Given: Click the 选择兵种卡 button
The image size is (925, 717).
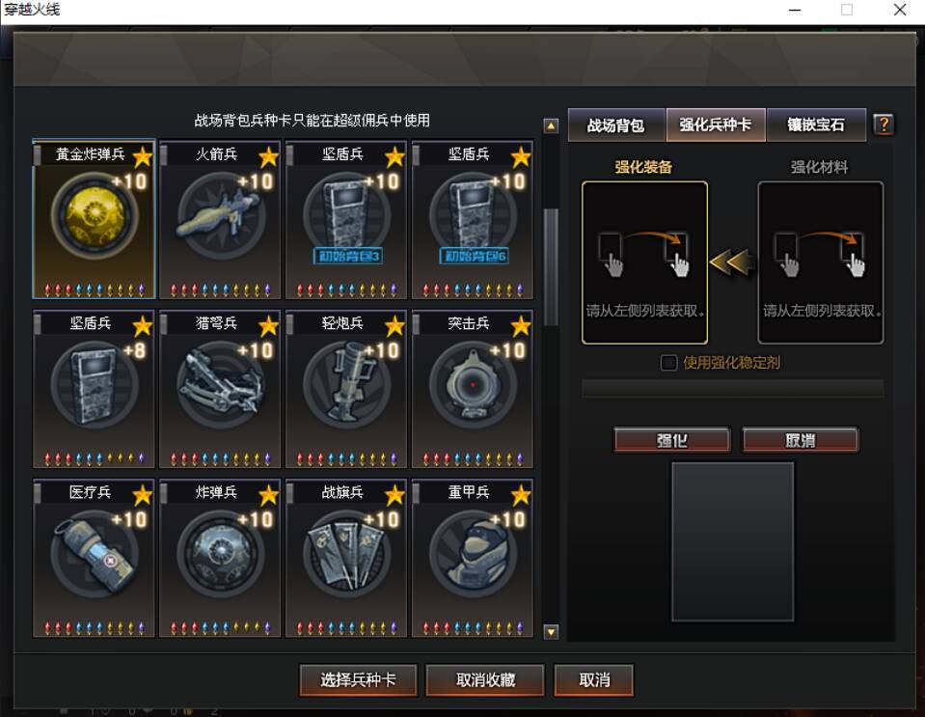Looking at the screenshot, I should click(x=358, y=680).
